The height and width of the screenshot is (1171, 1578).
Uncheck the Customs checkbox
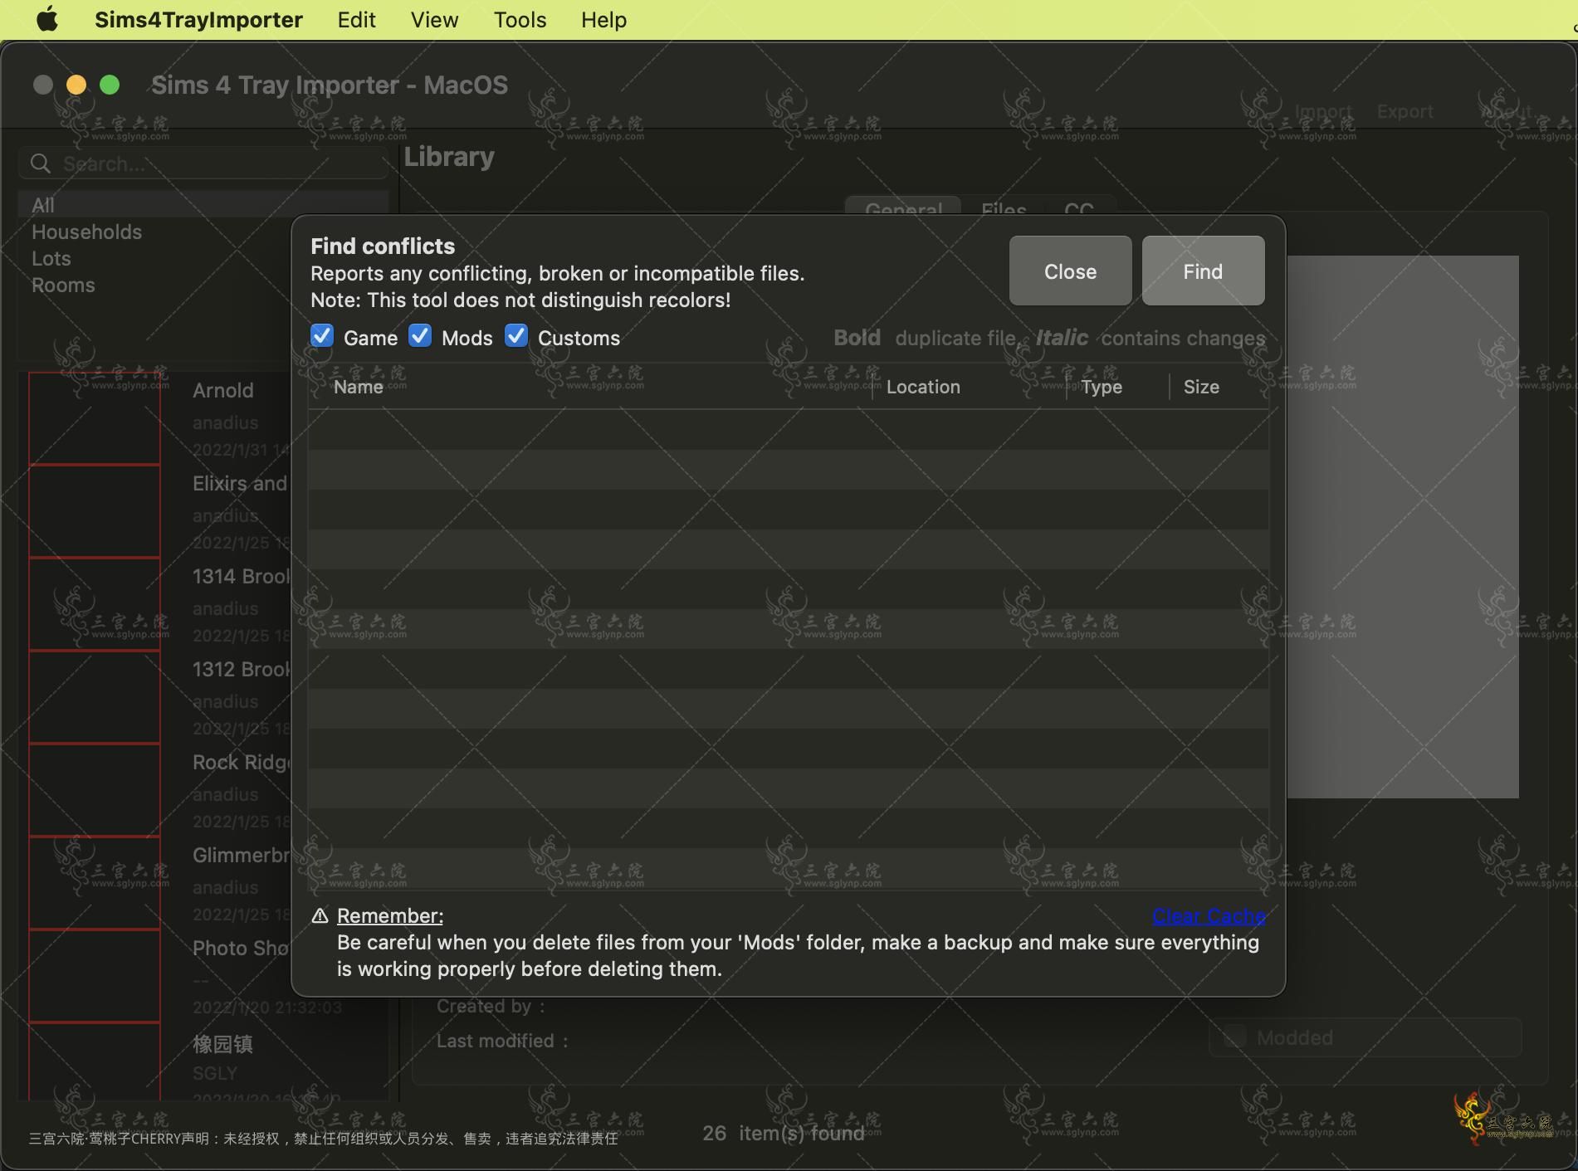click(516, 335)
